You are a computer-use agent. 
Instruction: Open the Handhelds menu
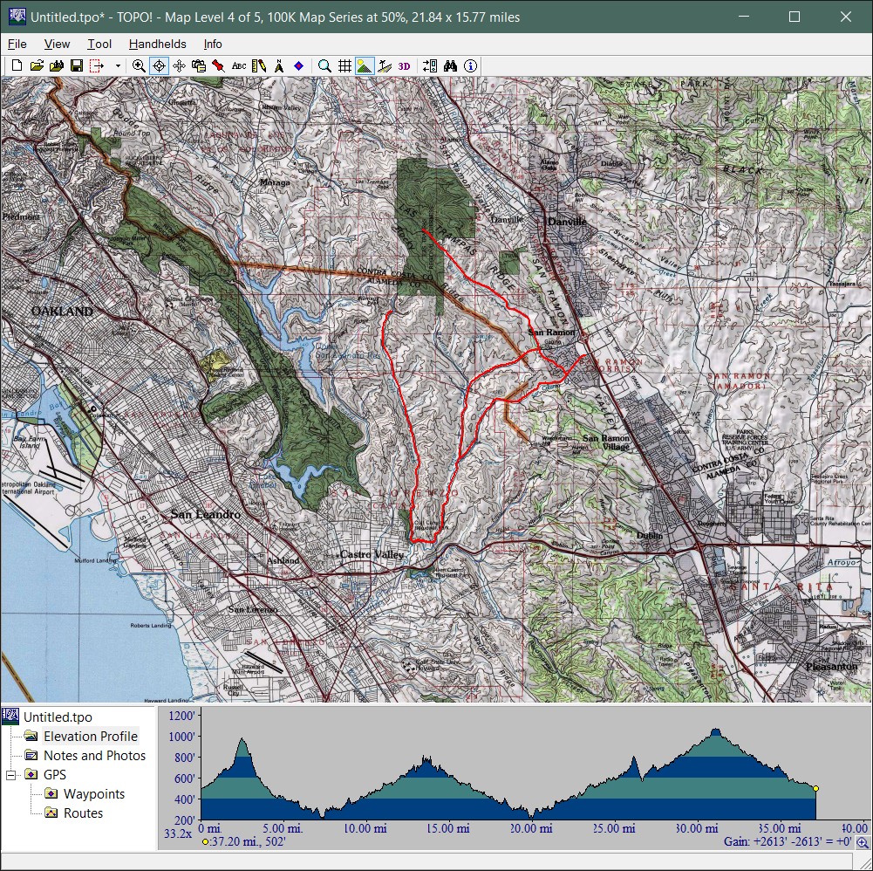point(157,44)
